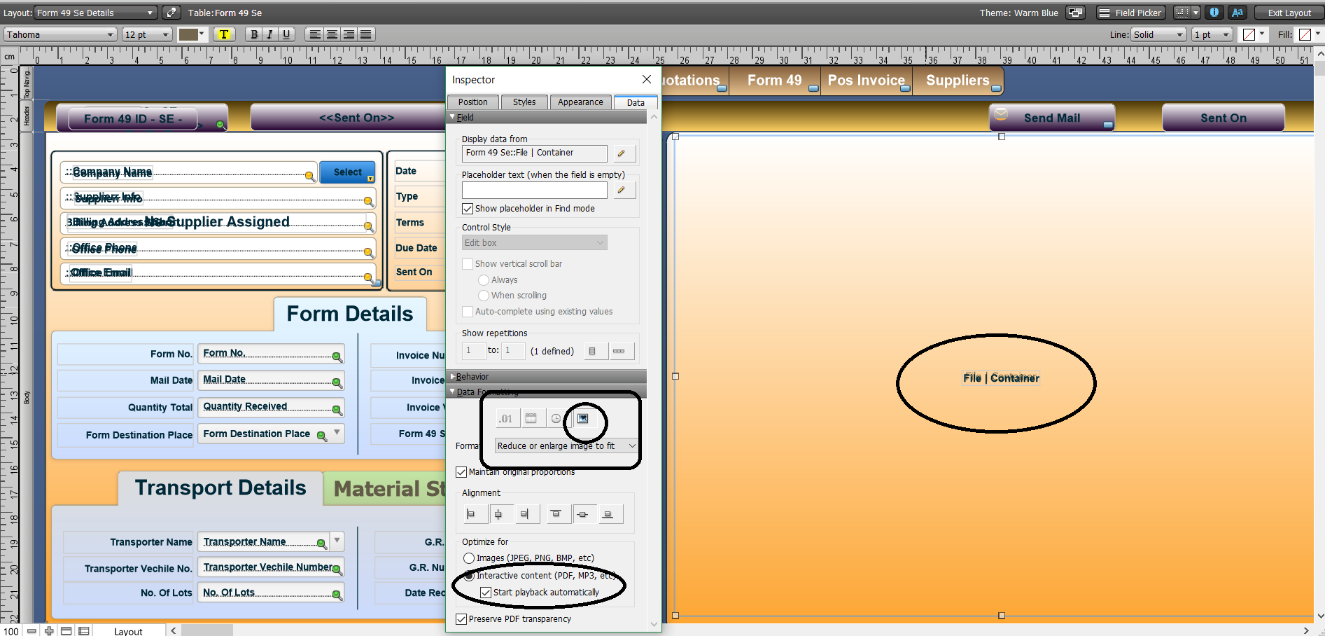
Task: Apply bold formatting
Action: [x=254, y=34]
